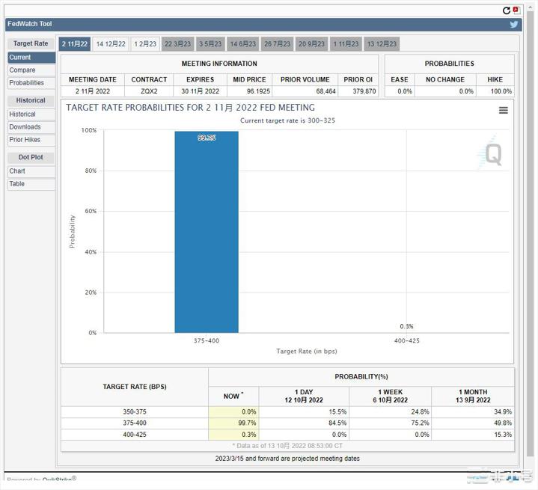Open Prior Hikes page

pyautogui.click(x=25, y=140)
